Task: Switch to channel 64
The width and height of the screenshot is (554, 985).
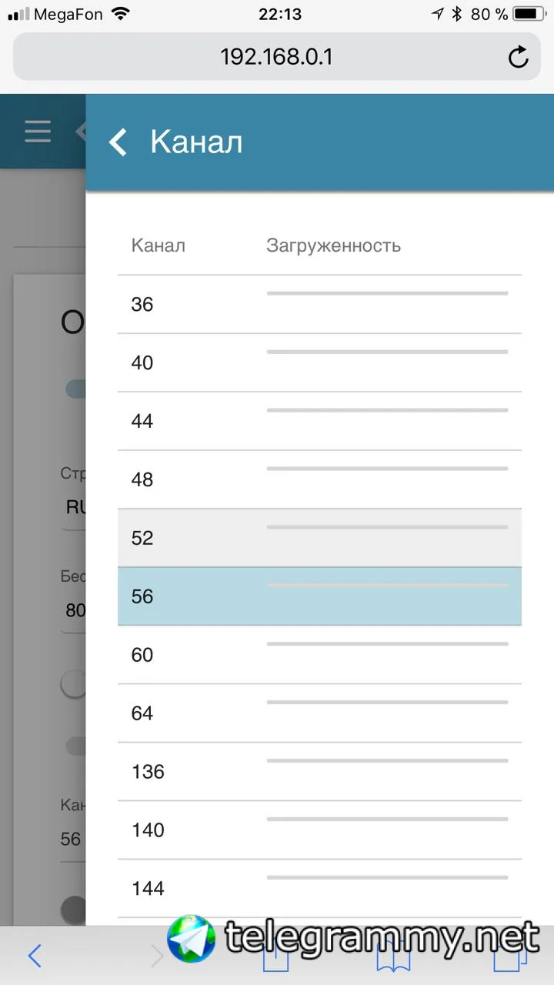Action: coord(319,714)
